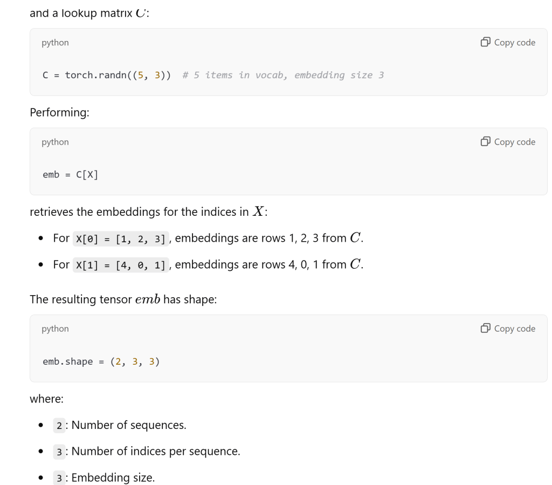Screen dimensions: 552x485
Task: Click the code line emb.shape = (2, 3, 3)
Action: point(101,361)
